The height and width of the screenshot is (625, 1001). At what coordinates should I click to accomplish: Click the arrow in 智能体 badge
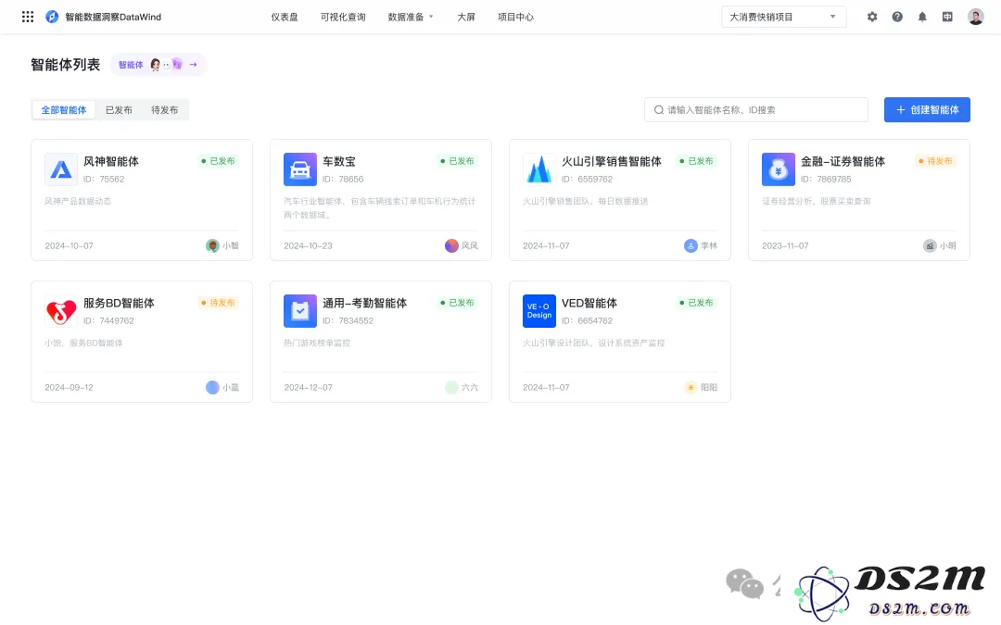pos(193,65)
